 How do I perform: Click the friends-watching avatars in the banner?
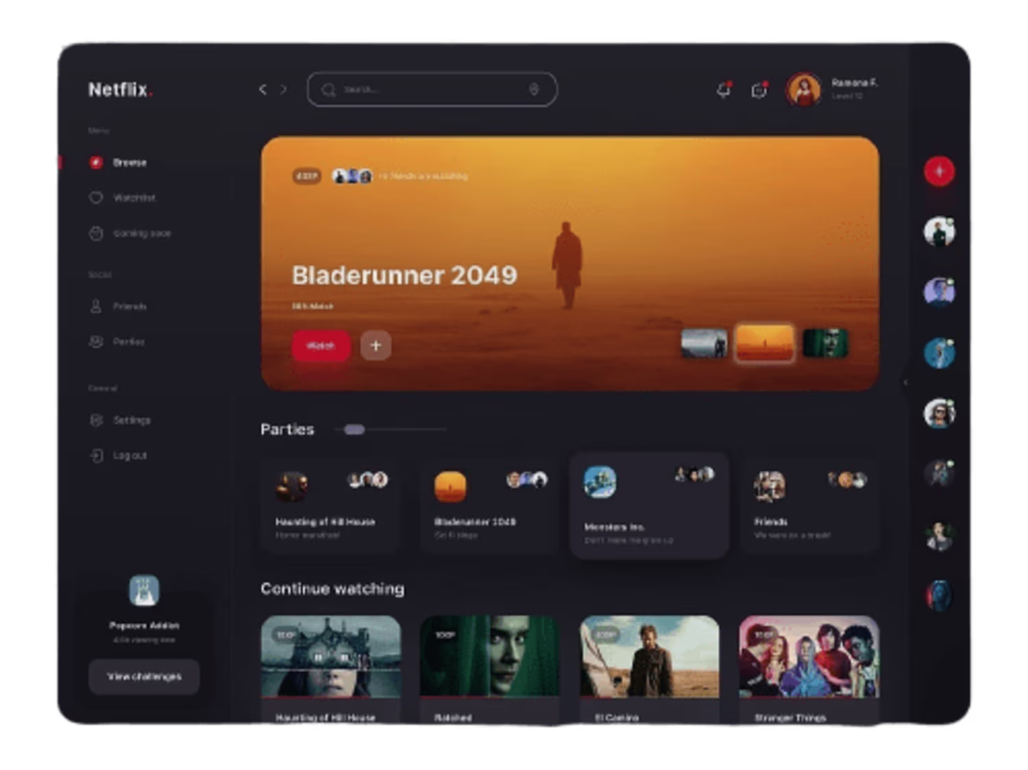click(x=352, y=176)
